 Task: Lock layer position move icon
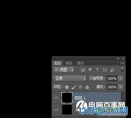point(80,87)
